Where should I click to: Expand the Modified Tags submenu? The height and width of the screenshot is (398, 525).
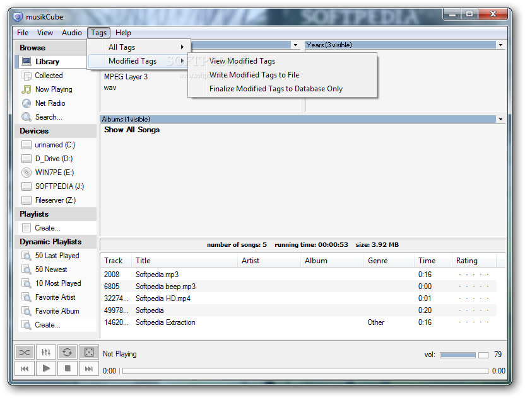[x=139, y=61]
